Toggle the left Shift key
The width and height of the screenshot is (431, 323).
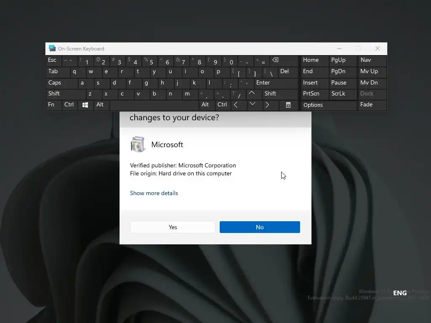[x=66, y=94]
